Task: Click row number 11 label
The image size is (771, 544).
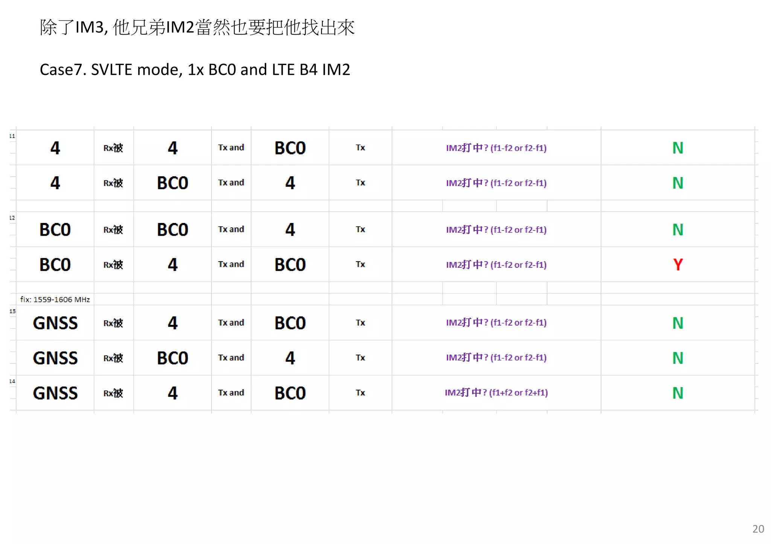Action: tap(12, 136)
